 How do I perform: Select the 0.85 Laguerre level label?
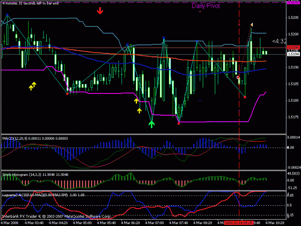[290, 195]
